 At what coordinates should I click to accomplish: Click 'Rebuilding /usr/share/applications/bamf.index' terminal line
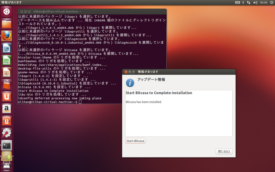click(62, 65)
